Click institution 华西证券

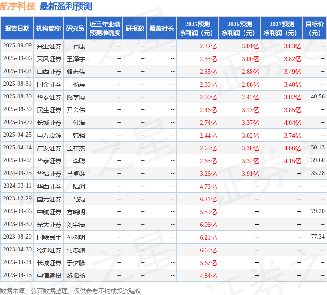click(49, 186)
